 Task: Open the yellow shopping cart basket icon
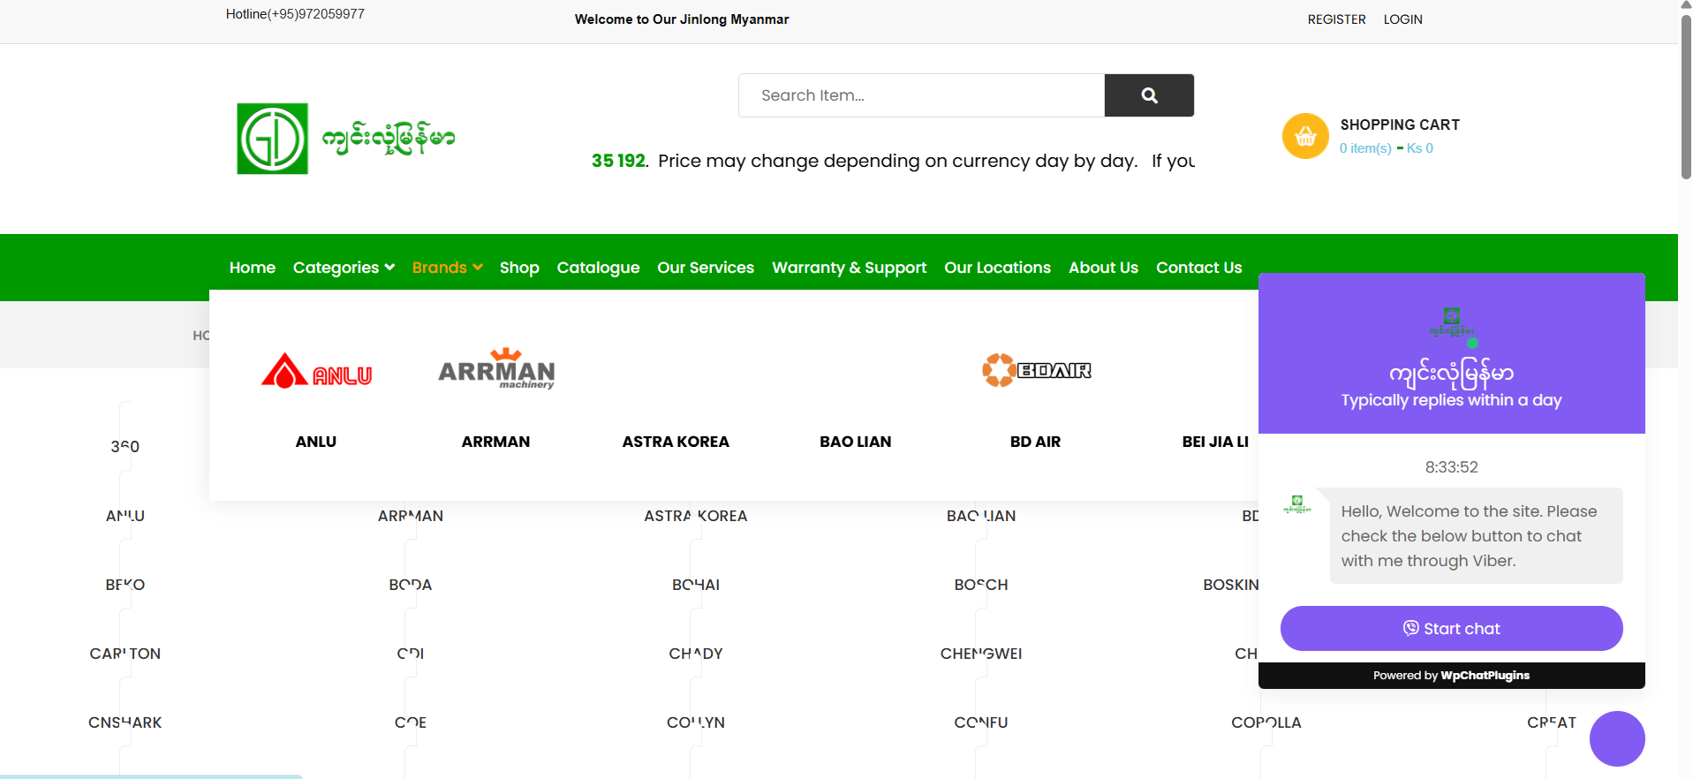[1304, 136]
